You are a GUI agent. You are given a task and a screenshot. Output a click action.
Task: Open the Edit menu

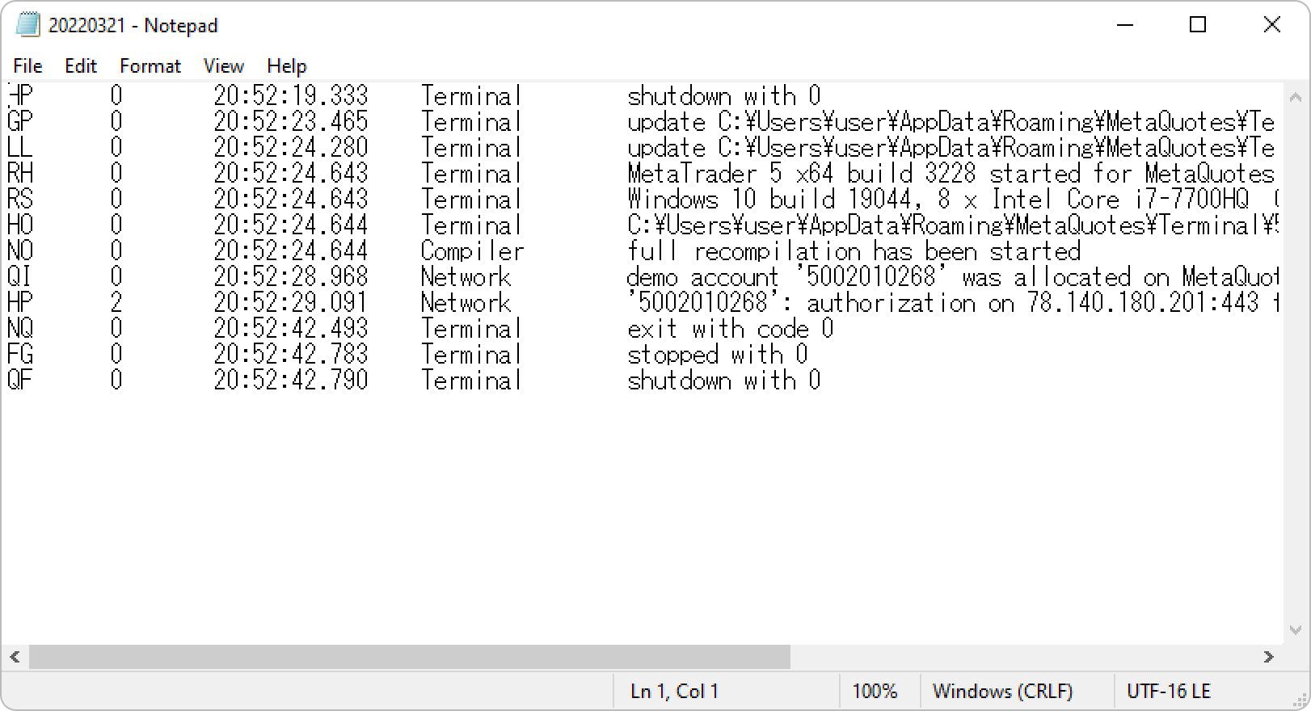coord(80,66)
